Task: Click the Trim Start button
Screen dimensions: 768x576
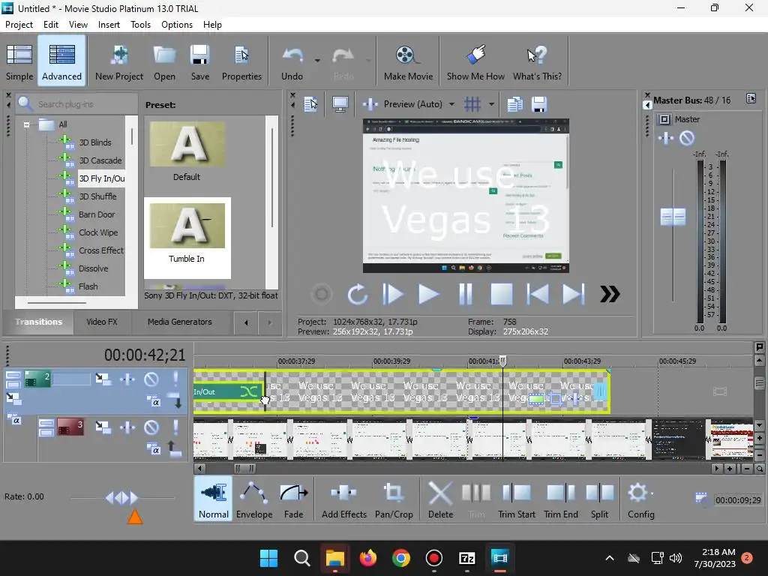Action: [x=516, y=499]
